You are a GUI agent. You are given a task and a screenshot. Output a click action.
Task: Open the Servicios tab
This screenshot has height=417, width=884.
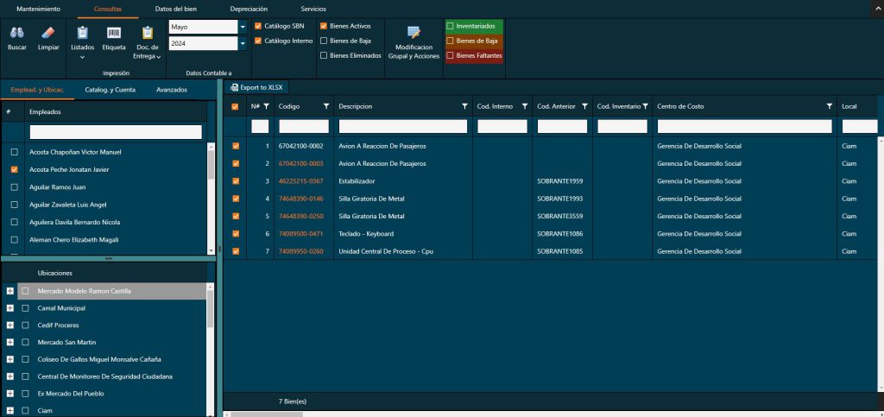pyautogui.click(x=313, y=9)
